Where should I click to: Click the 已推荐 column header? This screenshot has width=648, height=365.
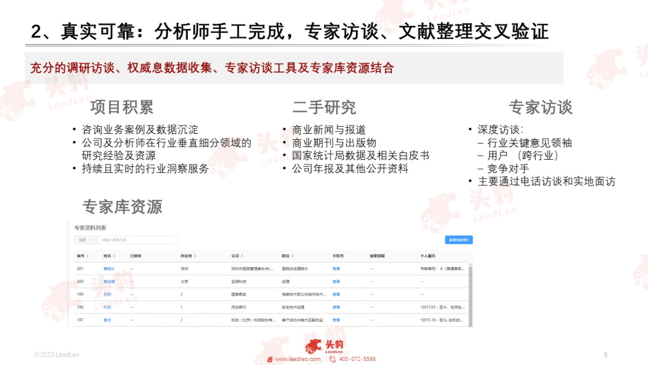(x=136, y=256)
